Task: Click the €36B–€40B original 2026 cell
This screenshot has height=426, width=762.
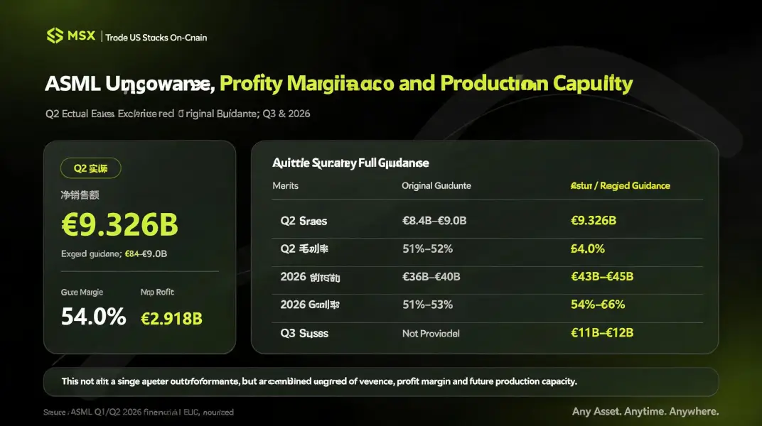Action: click(431, 277)
